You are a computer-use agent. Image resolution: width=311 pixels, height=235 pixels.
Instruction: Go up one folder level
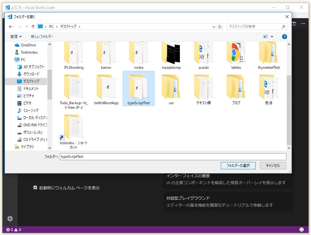(x=33, y=27)
